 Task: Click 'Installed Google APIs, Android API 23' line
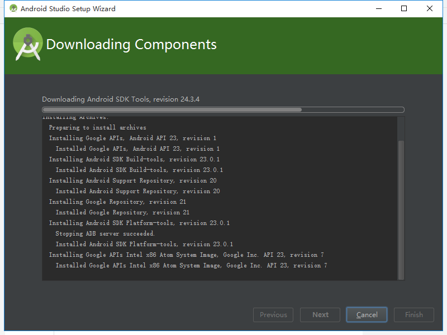coord(137,149)
